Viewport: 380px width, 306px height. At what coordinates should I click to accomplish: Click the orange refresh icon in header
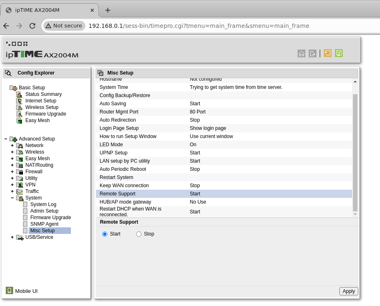tap(328, 53)
